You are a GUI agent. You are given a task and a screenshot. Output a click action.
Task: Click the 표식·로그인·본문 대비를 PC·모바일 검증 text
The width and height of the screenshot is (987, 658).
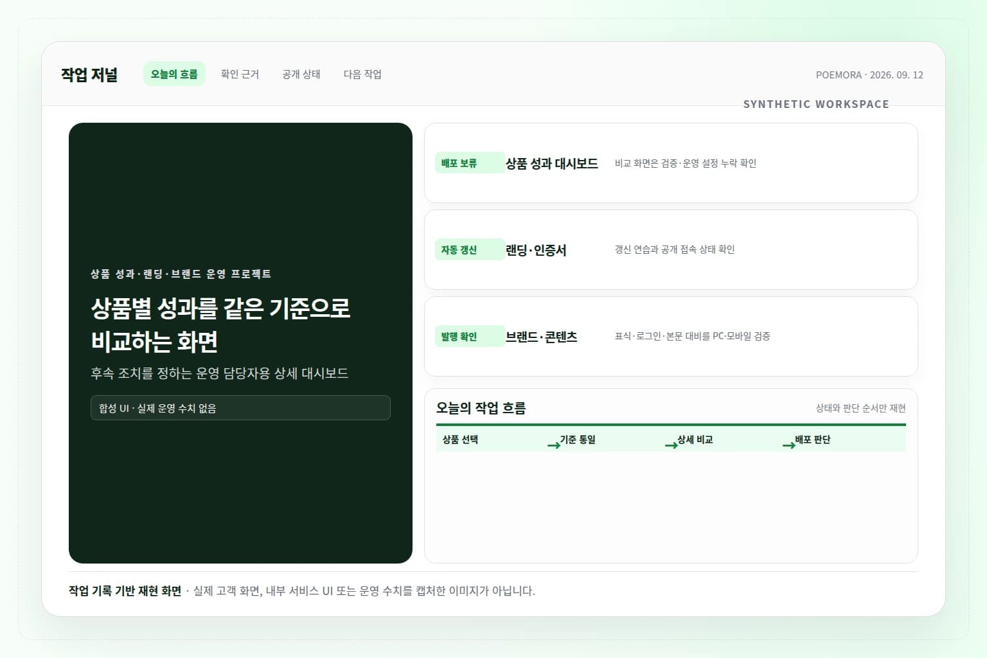click(x=692, y=336)
